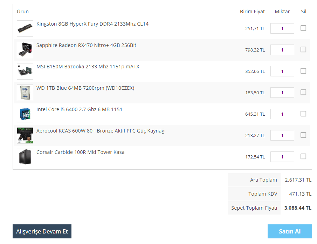The image size is (317, 244).
Task: Click the WD 1TB Blue hard drive image
Action: (x=25, y=93)
